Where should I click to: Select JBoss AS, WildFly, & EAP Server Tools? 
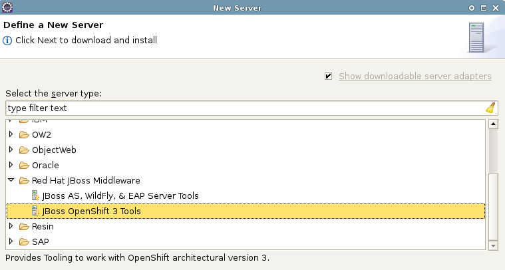(120, 196)
